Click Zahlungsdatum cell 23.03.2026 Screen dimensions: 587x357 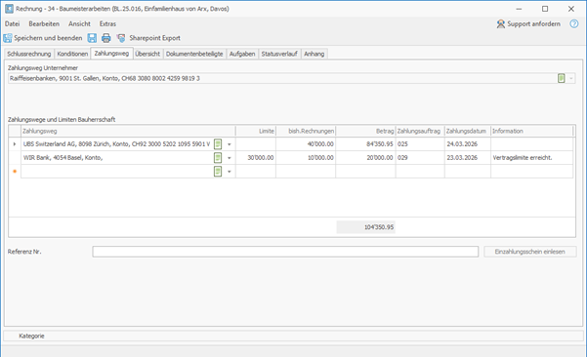pos(468,158)
